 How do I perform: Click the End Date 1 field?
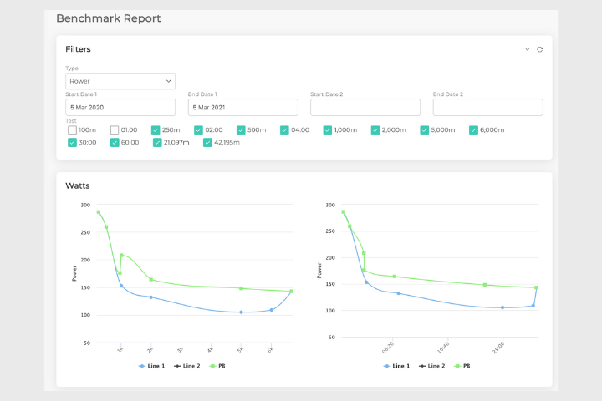[242, 108]
